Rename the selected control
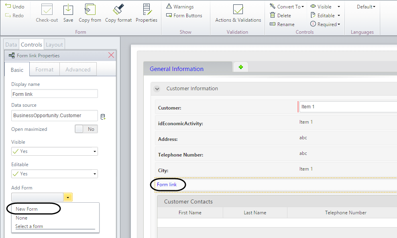The image size is (397, 238). (282, 24)
